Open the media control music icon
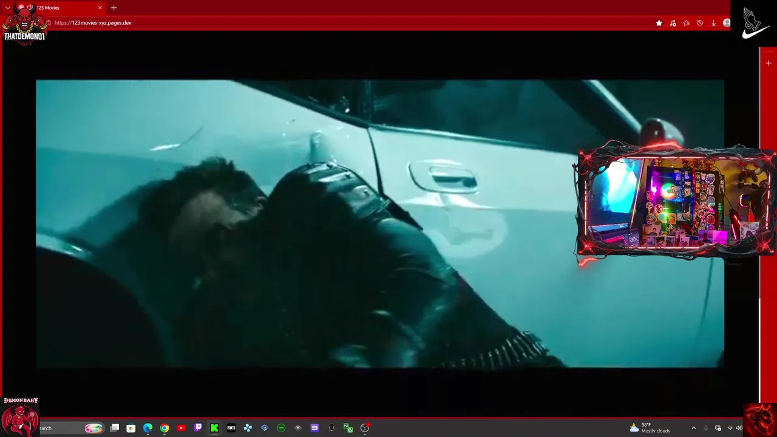 coord(673,23)
